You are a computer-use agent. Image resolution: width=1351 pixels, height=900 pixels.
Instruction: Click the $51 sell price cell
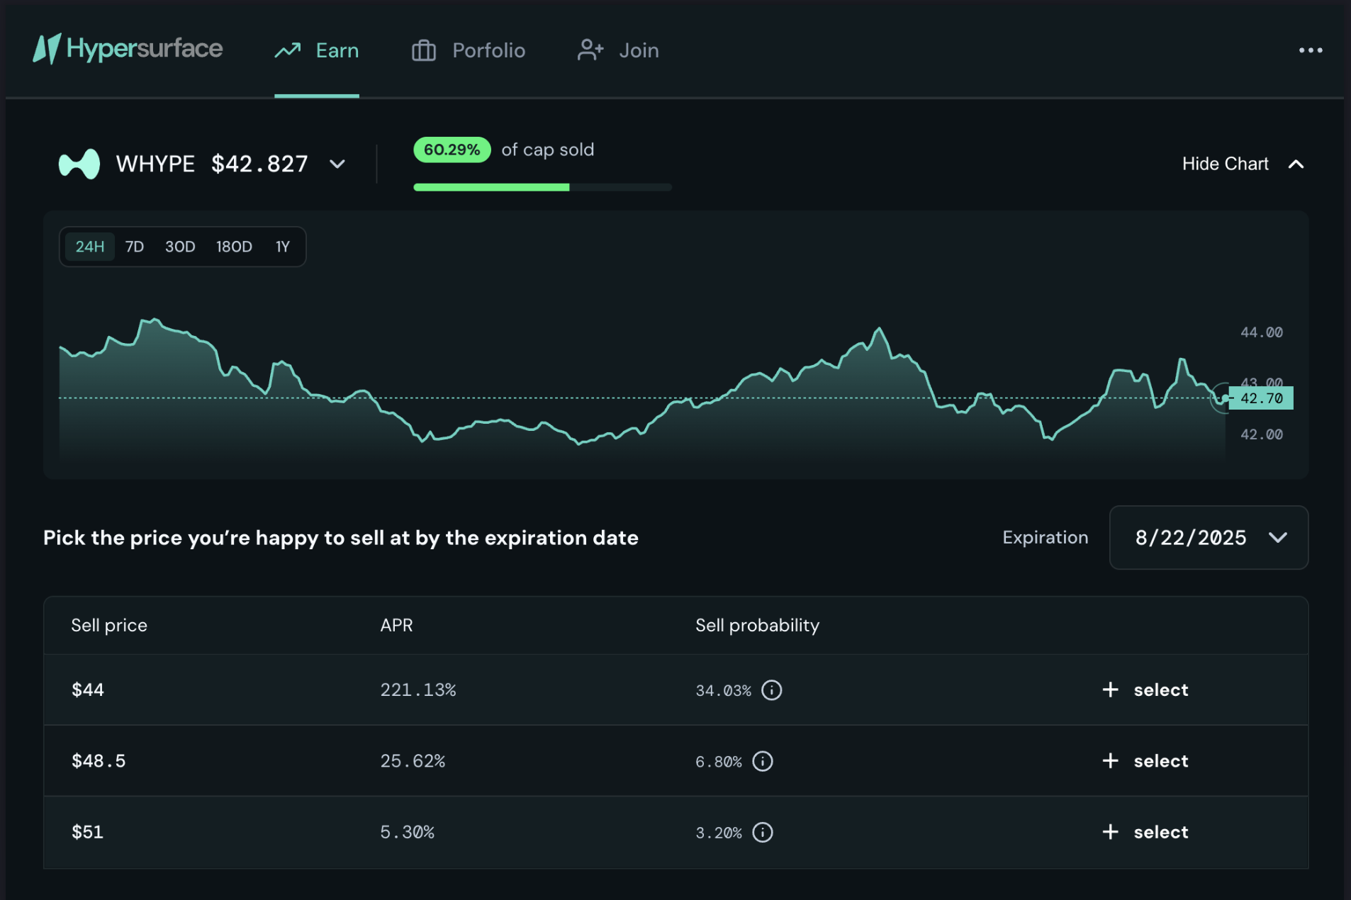point(87,832)
